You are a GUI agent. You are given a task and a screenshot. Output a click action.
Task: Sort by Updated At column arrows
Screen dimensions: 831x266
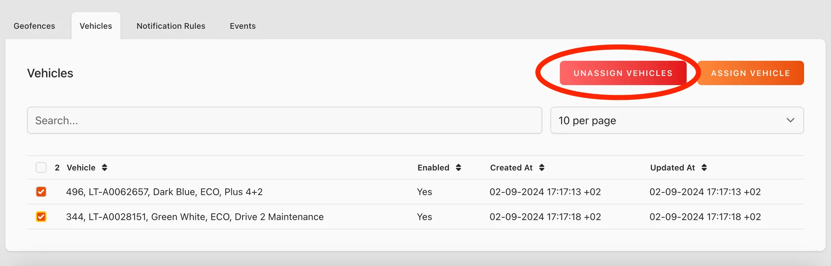(704, 167)
